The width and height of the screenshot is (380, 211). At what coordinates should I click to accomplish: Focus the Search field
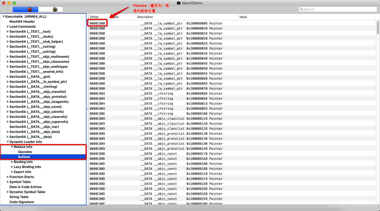338,9
